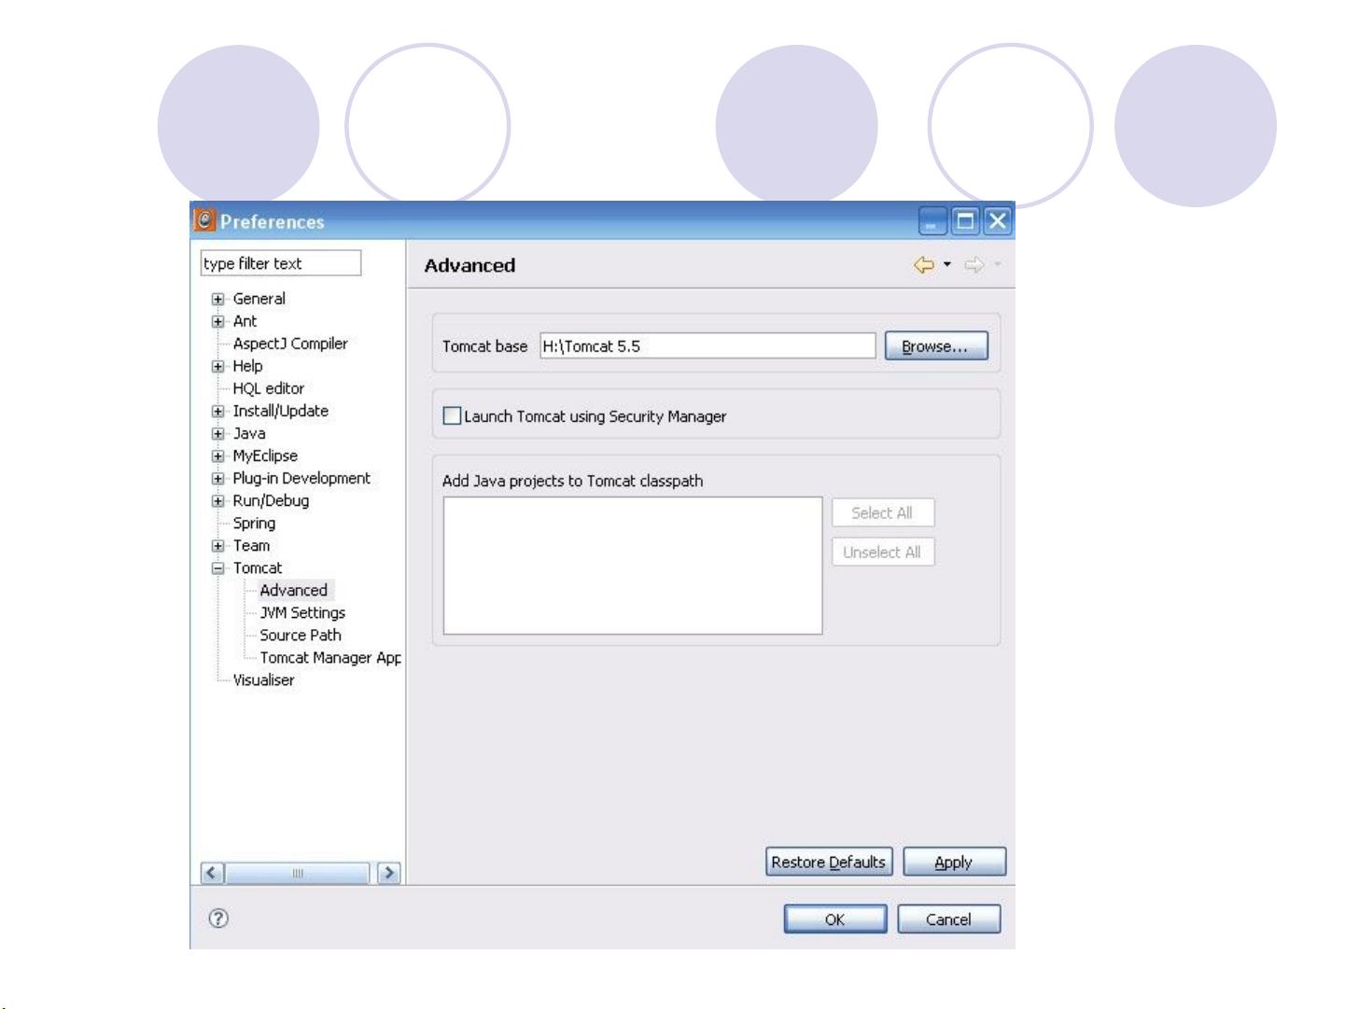Open the back history dropdown arrow
Screen dimensions: 1345x1009
(x=947, y=265)
